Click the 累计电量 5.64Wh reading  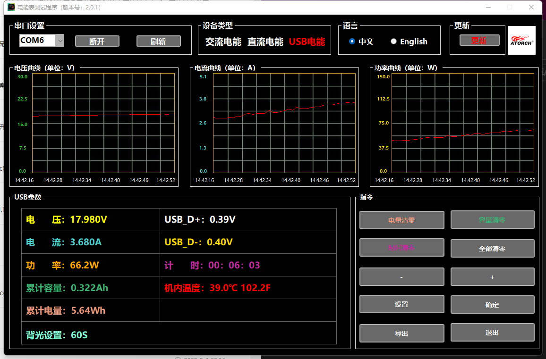click(66, 311)
